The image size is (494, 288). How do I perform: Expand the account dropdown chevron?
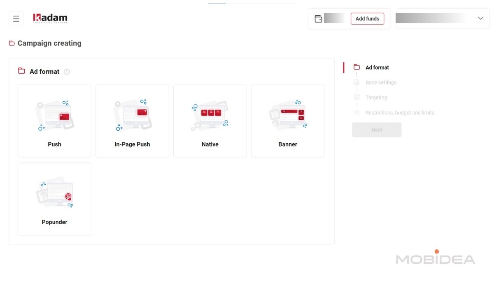coord(480,19)
